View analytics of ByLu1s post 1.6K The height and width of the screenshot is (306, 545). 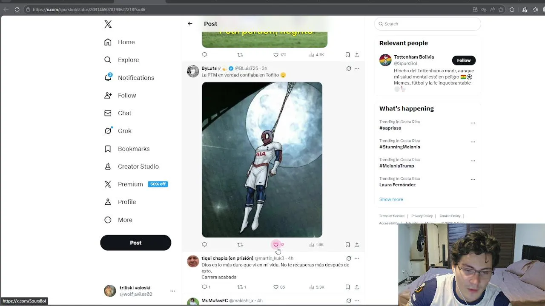pyautogui.click(x=316, y=245)
